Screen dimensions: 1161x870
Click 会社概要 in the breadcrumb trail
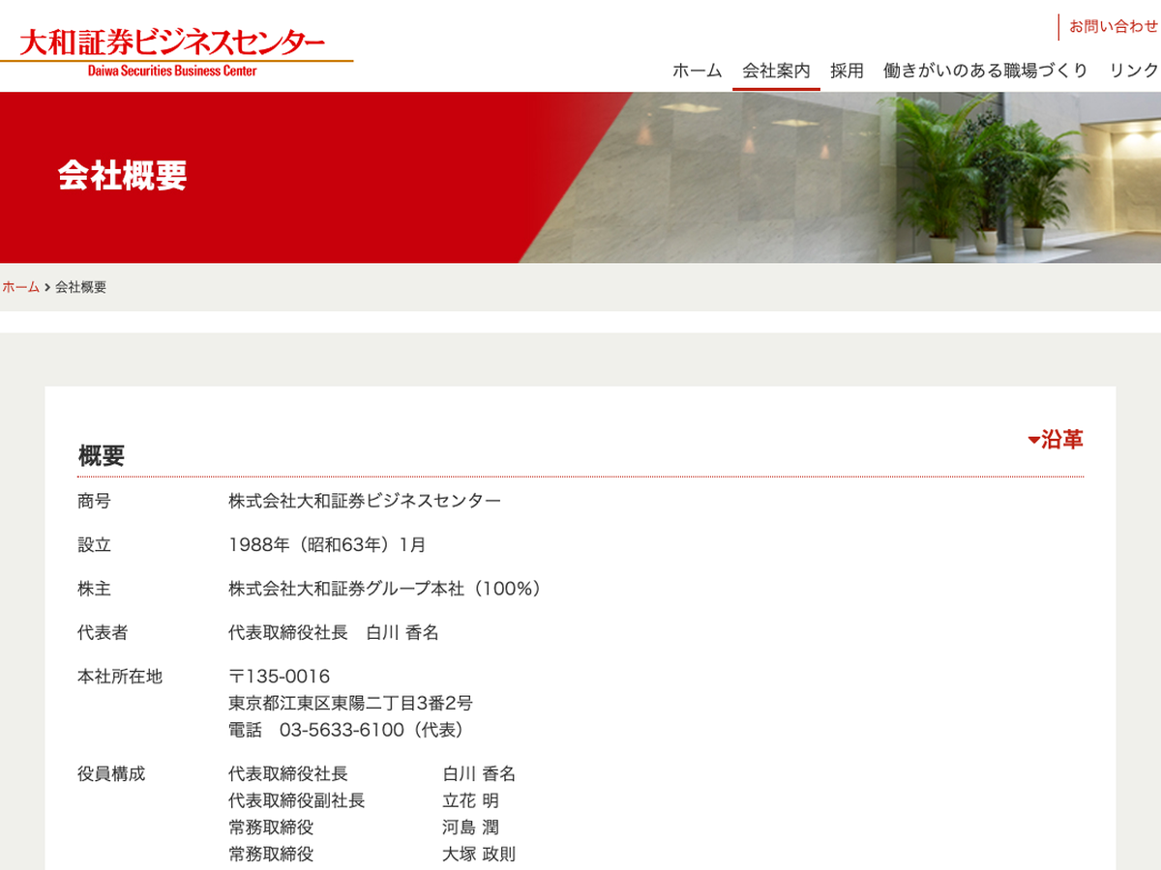pyautogui.click(x=81, y=287)
